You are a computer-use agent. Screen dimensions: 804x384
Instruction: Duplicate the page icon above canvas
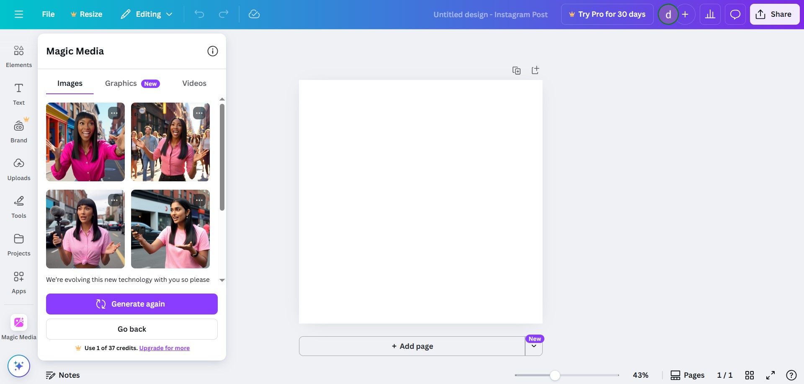tap(517, 70)
